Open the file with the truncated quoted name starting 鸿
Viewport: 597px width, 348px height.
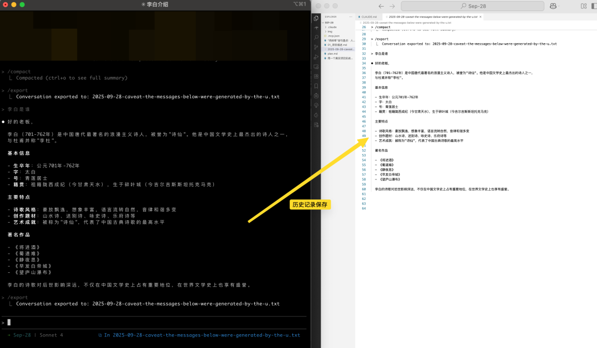tap(338, 40)
